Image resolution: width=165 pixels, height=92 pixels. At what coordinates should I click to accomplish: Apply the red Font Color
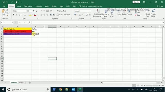tap(35, 15)
